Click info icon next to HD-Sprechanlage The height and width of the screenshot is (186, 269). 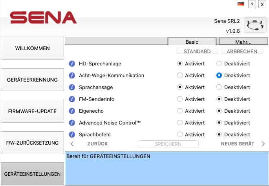coord(72,63)
